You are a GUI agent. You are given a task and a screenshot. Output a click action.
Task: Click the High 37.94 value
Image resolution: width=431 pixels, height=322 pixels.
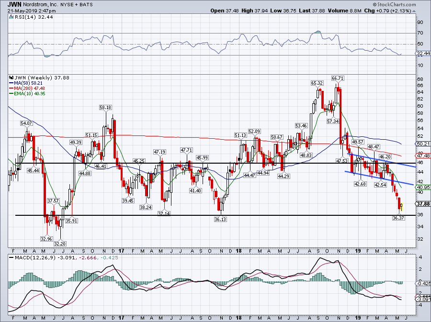pyautogui.click(x=255, y=11)
